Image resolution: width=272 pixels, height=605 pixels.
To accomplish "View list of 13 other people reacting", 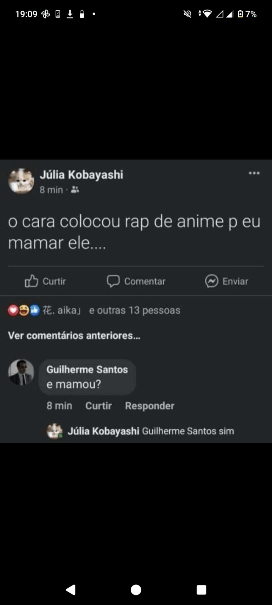I will [135, 310].
